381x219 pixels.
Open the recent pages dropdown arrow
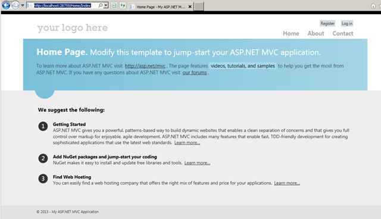coord(23,5)
